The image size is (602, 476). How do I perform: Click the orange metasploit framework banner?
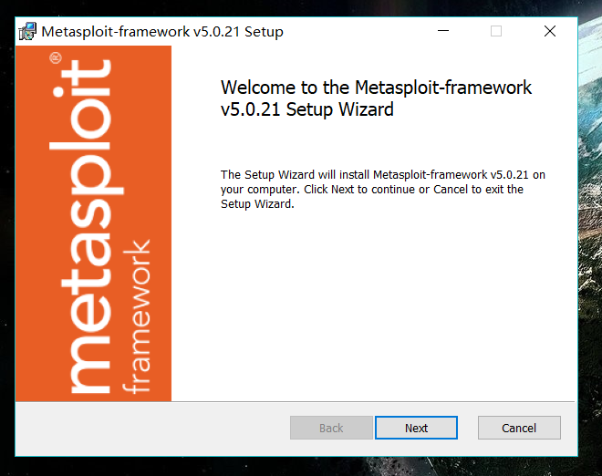tap(93, 223)
